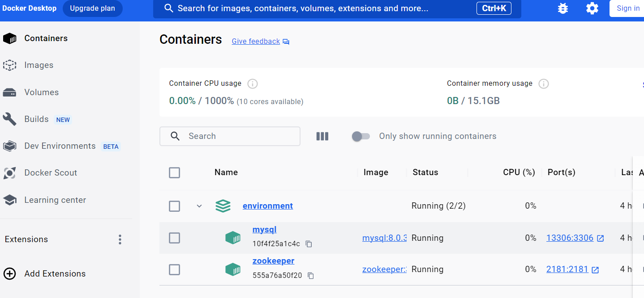Click the mysql container icon
The width and height of the screenshot is (644, 298).
tap(233, 238)
